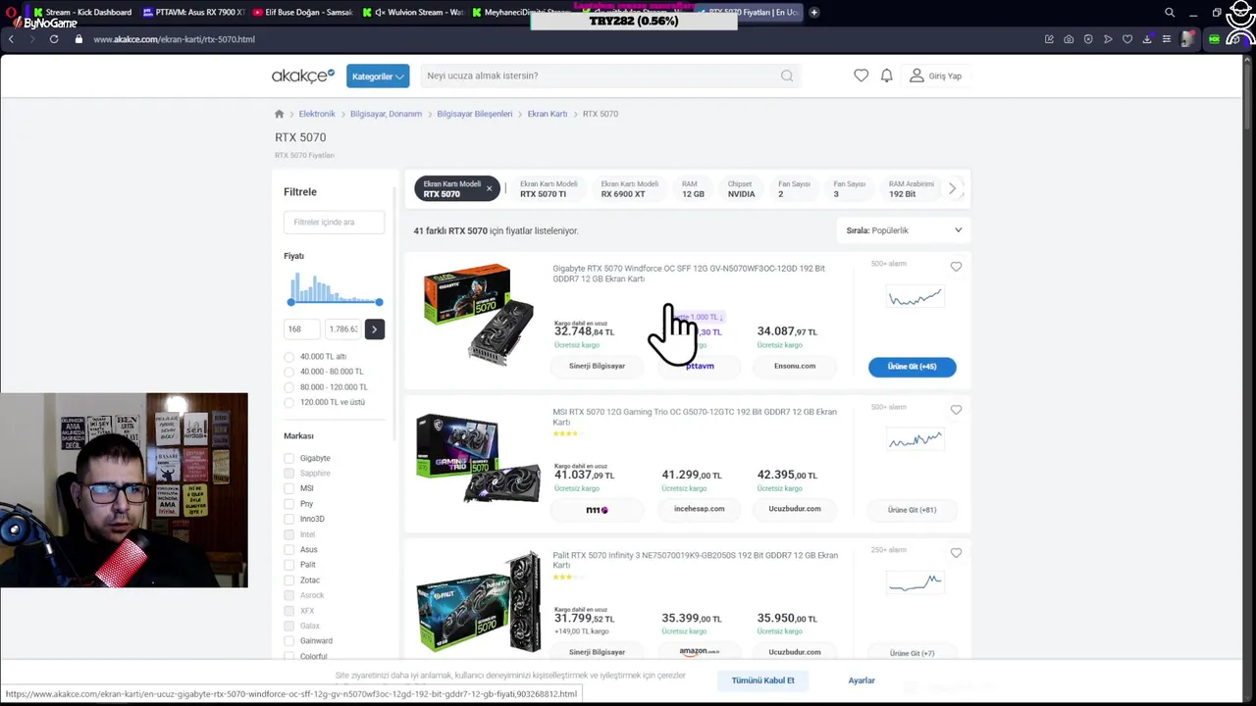Open the Kategoriler dropdown
The height and width of the screenshot is (706, 1256).
pyautogui.click(x=378, y=76)
